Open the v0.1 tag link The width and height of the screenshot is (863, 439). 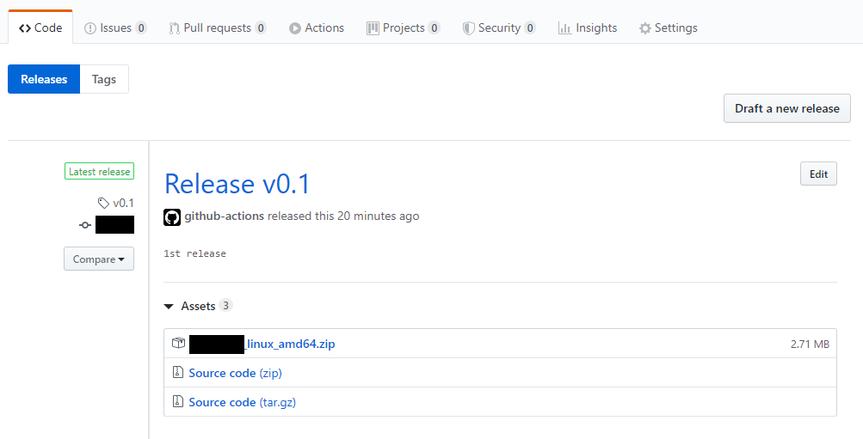(123, 203)
